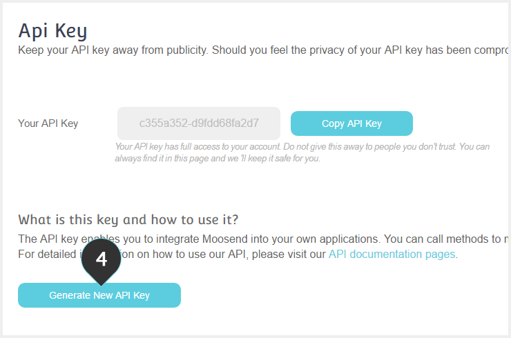This screenshot has height=338, width=511.
Task: Click the 'Do not give this away' sentence
Action: tap(370, 146)
